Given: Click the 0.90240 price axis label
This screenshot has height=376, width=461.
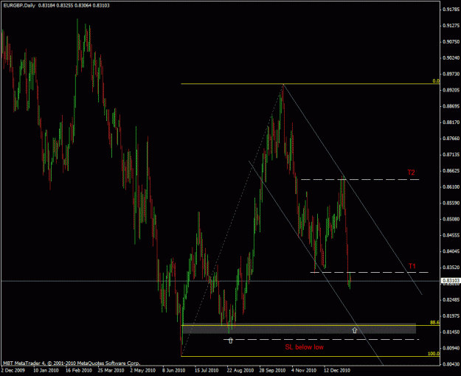Looking at the screenshot, I should [x=451, y=58].
